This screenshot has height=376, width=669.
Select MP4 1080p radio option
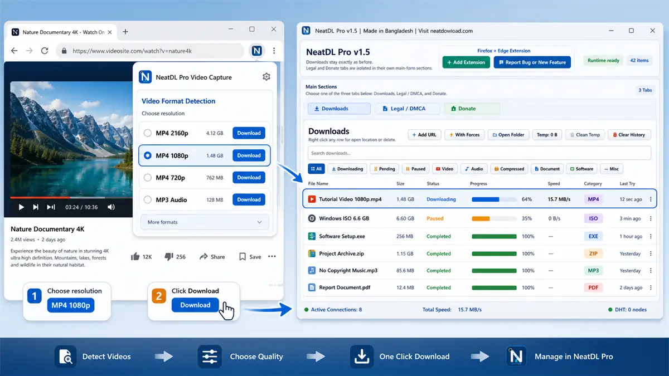148,156
